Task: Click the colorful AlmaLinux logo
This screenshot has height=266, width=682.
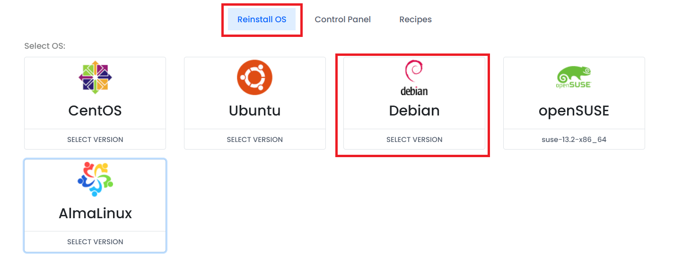Action: 95,179
